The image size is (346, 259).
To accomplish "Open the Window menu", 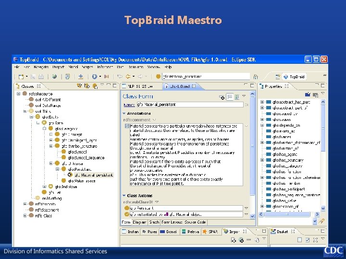I will (x=154, y=67).
